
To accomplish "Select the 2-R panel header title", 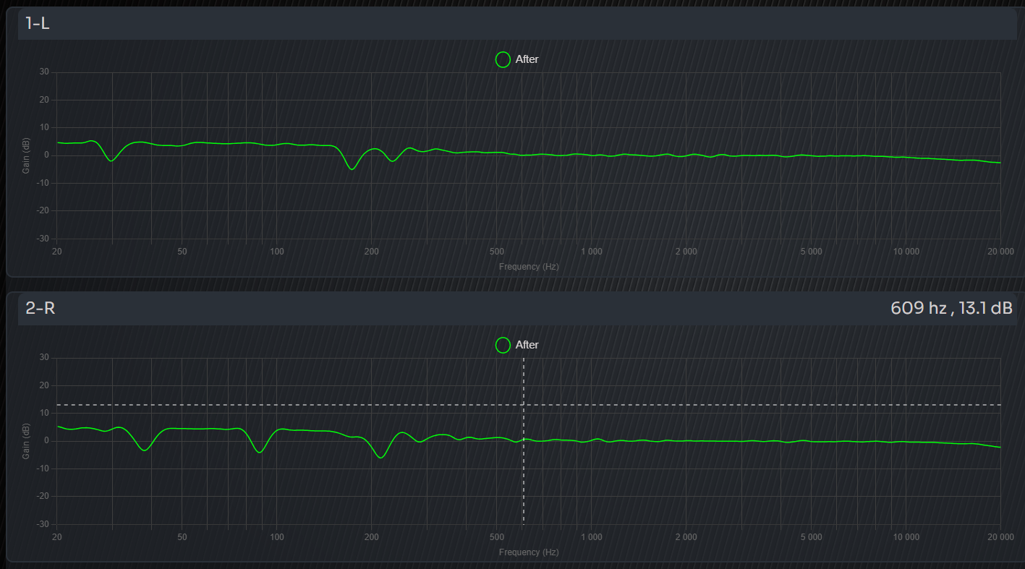I will 41,309.
